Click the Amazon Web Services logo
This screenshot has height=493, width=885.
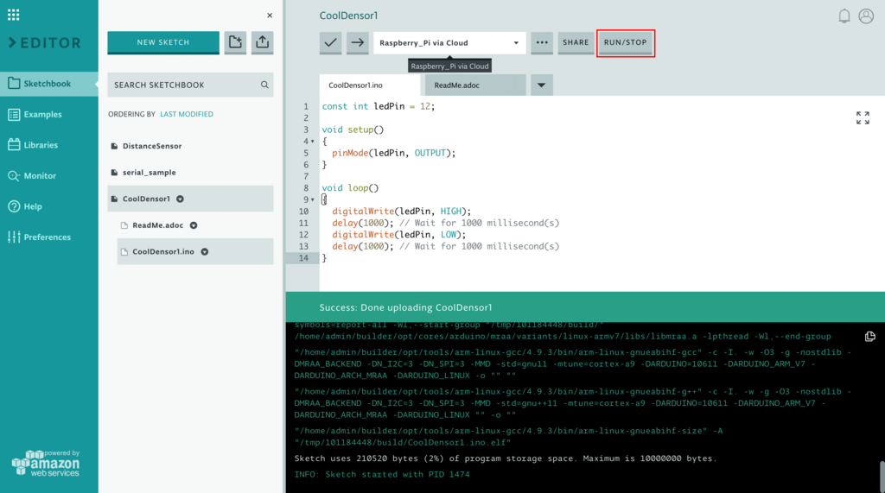pos(46,464)
